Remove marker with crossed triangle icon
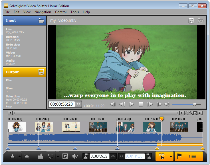Viewport: 210px width, 165px height. [27, 156]
